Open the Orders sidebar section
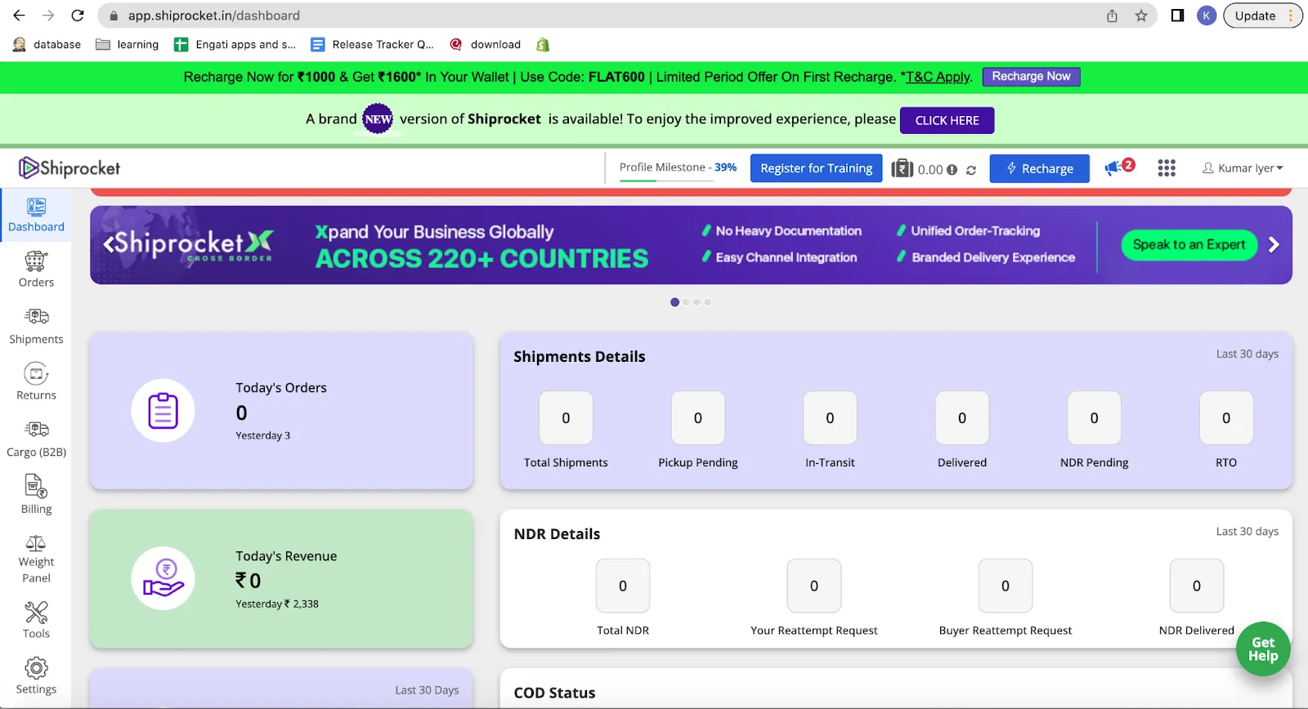1308x709 pixels. click(36, 270)
